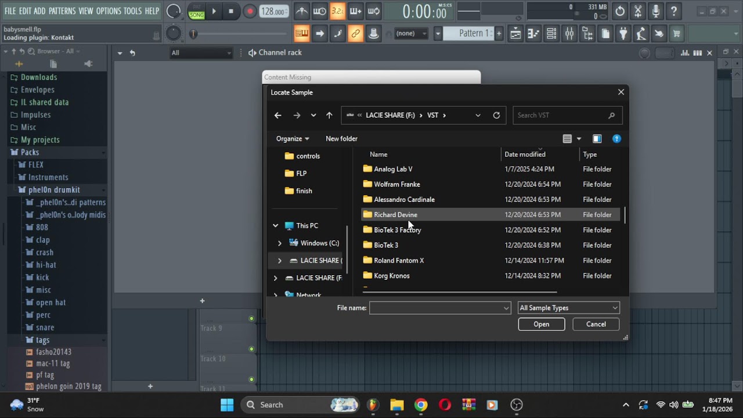743x418 pixels.
Task: Click the red record button
Action: [x=250, y=11]
